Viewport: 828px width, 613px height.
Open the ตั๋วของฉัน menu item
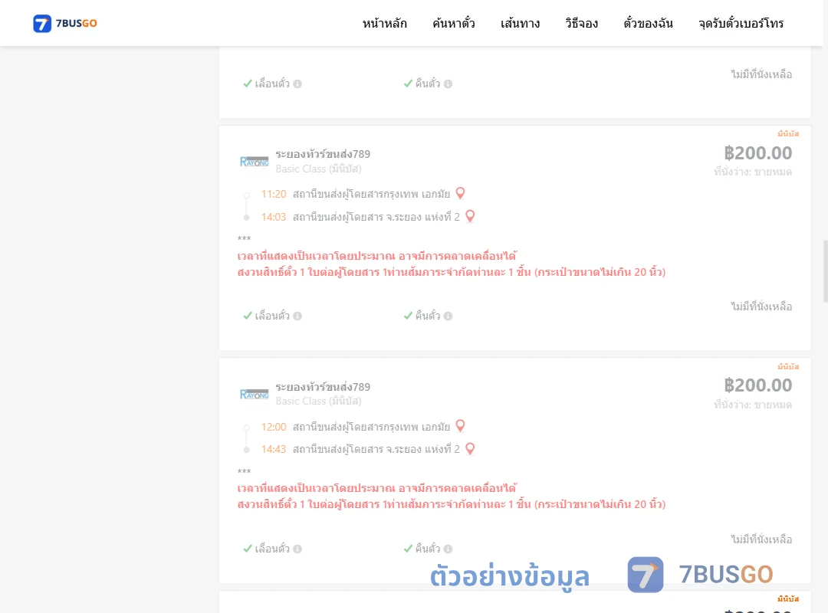(x=648, y=23)
